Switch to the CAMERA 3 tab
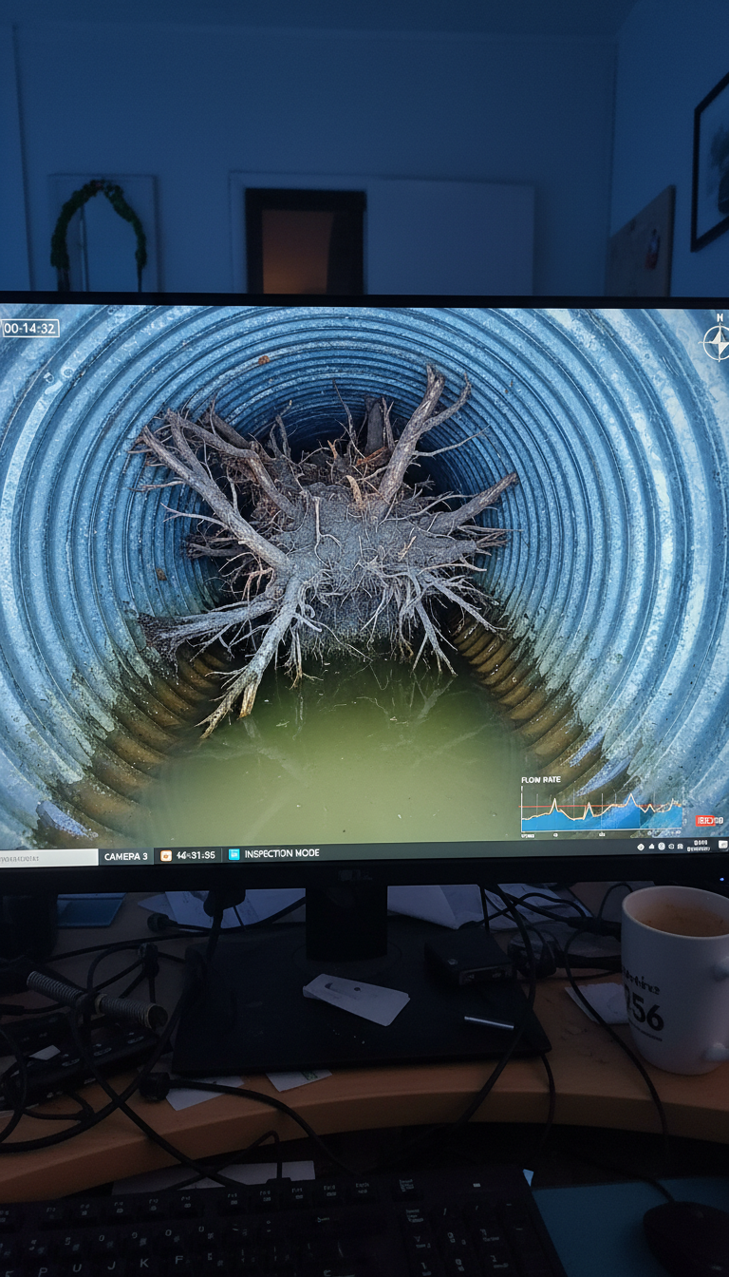The height and width of the screenshot is (1277, 729). click(125, 856)
